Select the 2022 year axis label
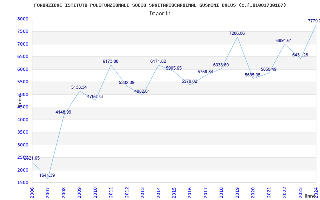The image size is (320, 200). click(x=285, y=192)
